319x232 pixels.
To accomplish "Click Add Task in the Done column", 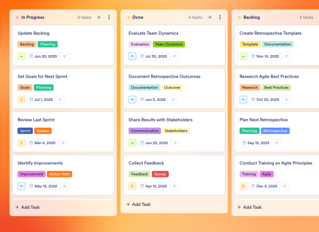I will tap(141, 204).
